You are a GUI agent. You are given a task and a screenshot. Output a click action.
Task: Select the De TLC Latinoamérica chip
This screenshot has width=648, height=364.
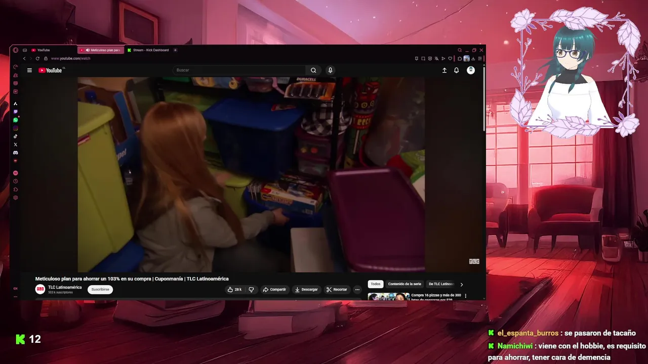[441, 284]
